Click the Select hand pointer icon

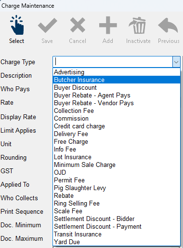tap(17, 25)
